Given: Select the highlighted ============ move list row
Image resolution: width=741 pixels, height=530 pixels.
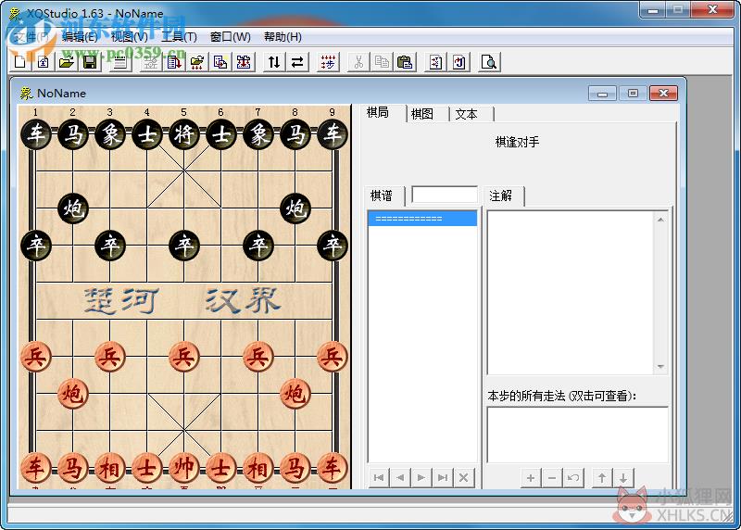Looking at the screenshot, I should coord(422,219).
